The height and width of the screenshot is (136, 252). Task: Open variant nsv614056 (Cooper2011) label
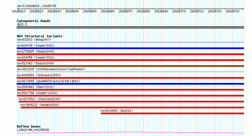pos(36,57)
